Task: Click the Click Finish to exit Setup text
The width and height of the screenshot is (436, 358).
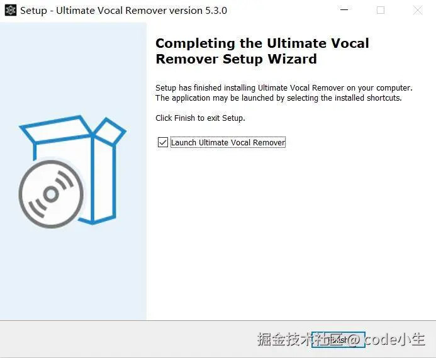Action: point(200,118)
